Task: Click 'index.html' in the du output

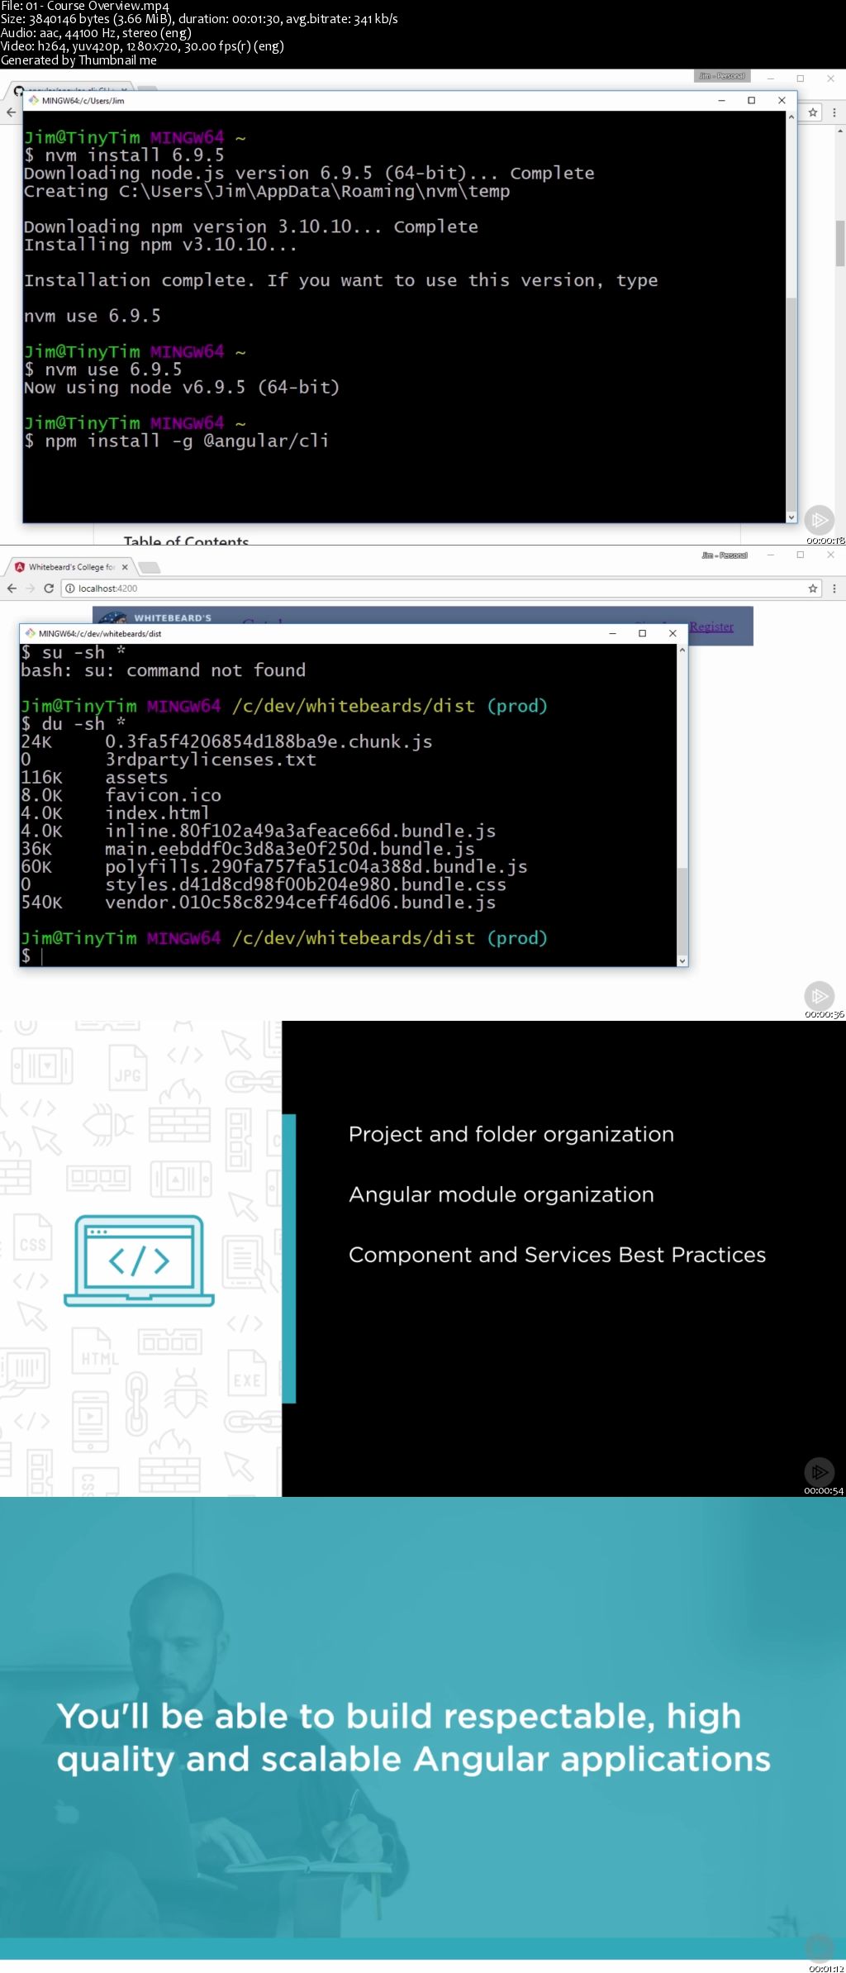Action: (157, 813)
